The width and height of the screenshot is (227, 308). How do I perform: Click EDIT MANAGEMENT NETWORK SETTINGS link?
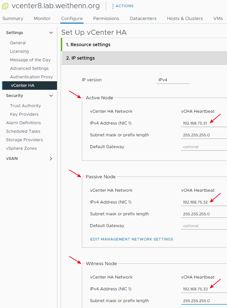pos(132,239)
